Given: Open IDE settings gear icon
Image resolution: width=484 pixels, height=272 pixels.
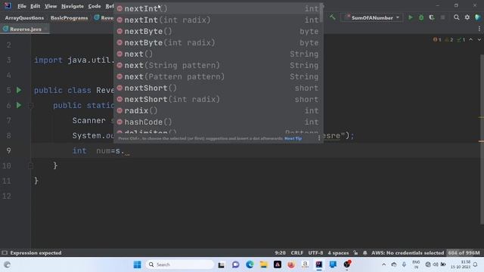Looking at the screenshot, I should pos(467,17).
